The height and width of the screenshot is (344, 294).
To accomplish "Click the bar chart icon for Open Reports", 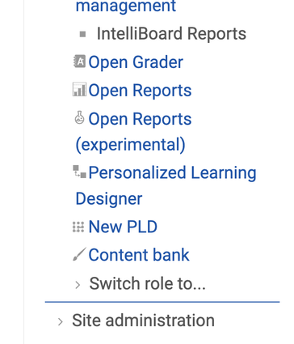I will click(x=80, y=90).
